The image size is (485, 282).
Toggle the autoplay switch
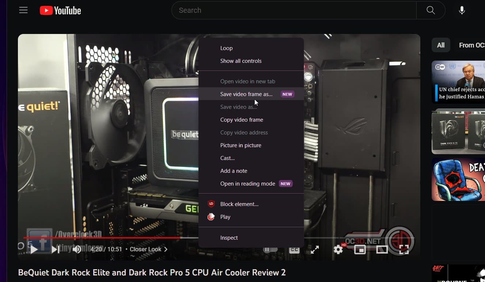[270, 249]
